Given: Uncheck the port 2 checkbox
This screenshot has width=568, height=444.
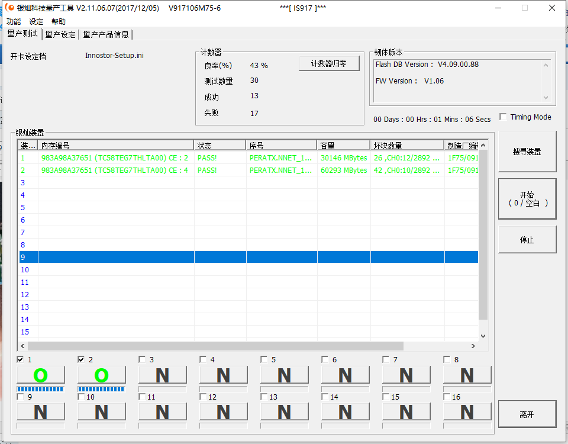Looking at the screenshot, I should [x=81, y=359].
